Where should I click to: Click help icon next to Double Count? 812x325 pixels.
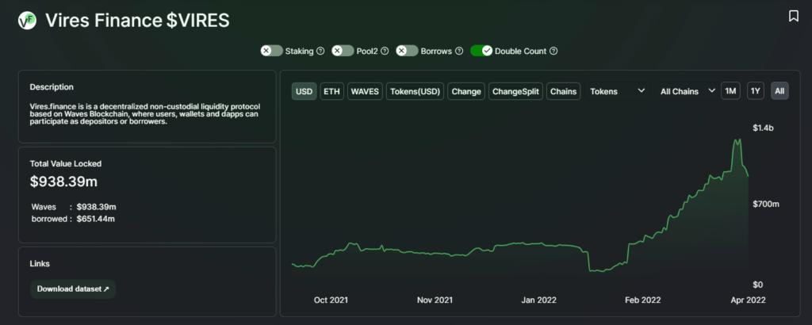point(553,51)
